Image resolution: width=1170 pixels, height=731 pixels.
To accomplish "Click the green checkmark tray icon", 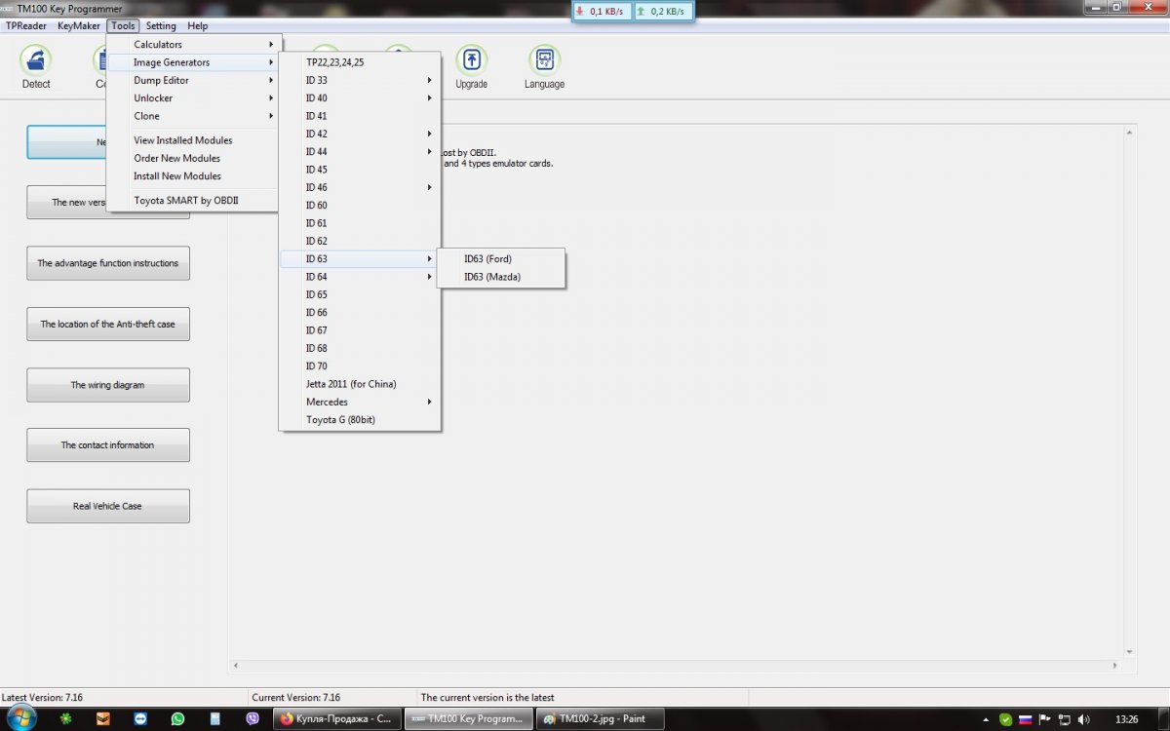I will (1006, 719).
